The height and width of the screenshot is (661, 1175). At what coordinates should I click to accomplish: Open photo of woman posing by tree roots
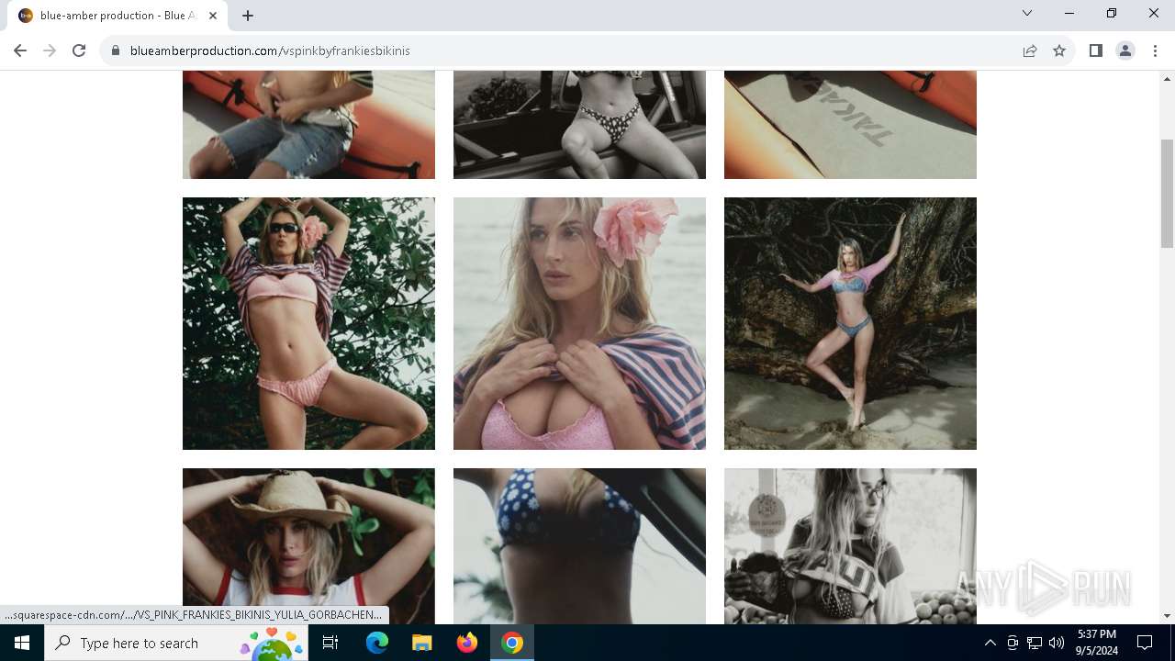pyautogui.click(x=850, y=323)
